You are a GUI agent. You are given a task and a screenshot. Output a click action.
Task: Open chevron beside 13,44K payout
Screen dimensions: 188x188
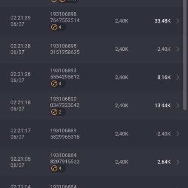coord(178,105)
